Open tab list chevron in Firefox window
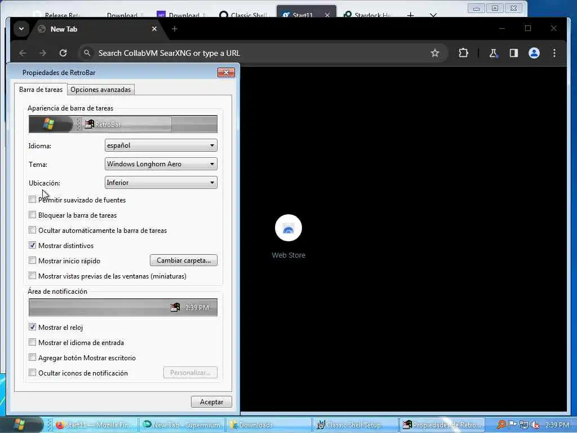The width and height of the screenshot is (577, 433). pos(433,15)
